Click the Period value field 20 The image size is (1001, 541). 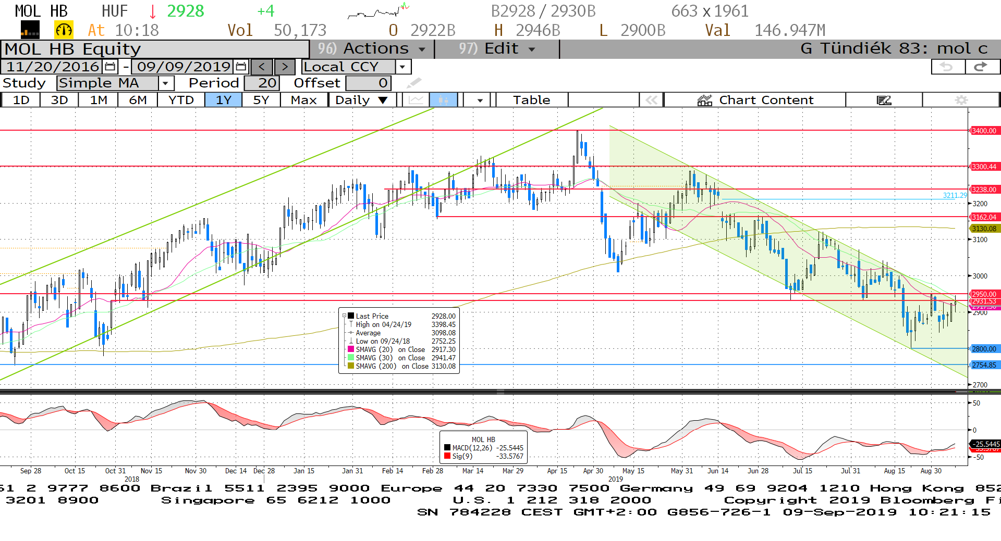(262, 83)
